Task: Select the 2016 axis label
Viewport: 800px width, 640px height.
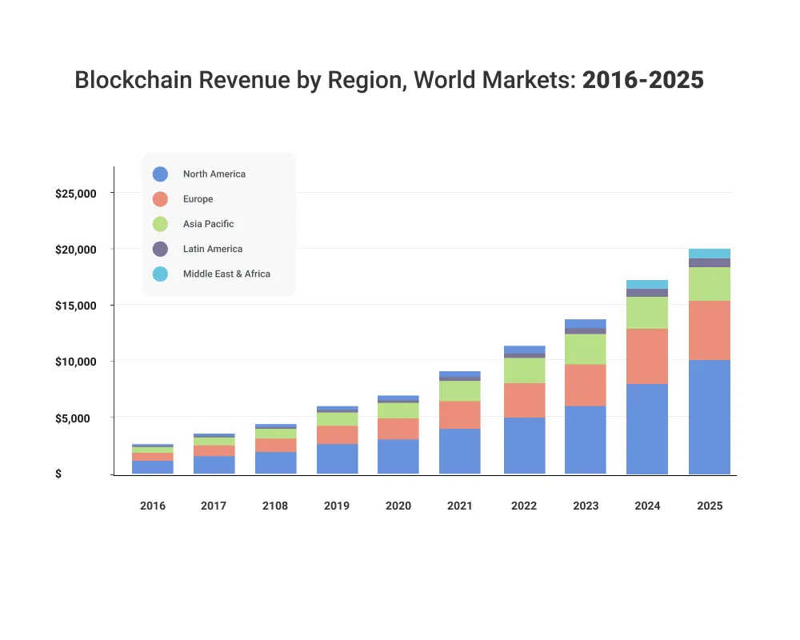Action: pos(152,506)
